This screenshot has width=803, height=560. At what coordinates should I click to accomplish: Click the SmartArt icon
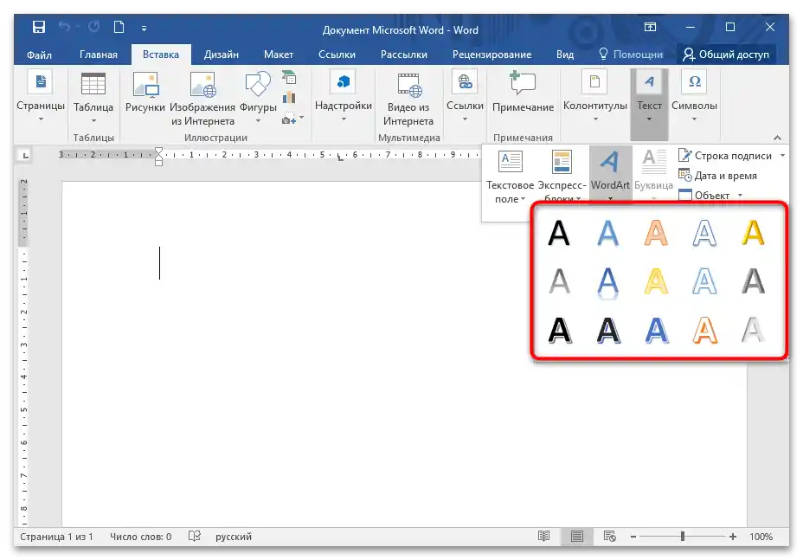click(289, 79)
